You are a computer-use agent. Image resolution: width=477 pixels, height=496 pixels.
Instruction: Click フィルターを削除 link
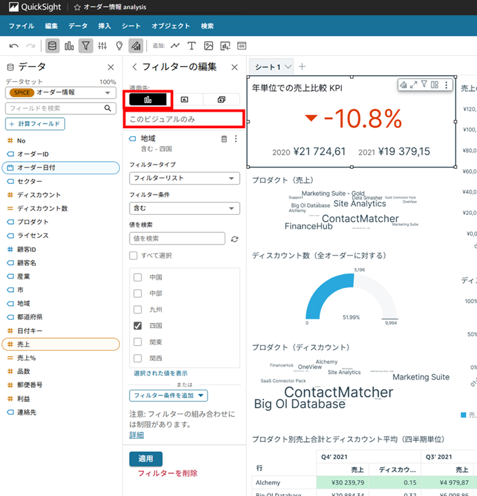point(168,473)
